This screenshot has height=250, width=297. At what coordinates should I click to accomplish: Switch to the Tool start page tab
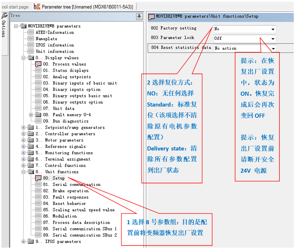[15, 6]
